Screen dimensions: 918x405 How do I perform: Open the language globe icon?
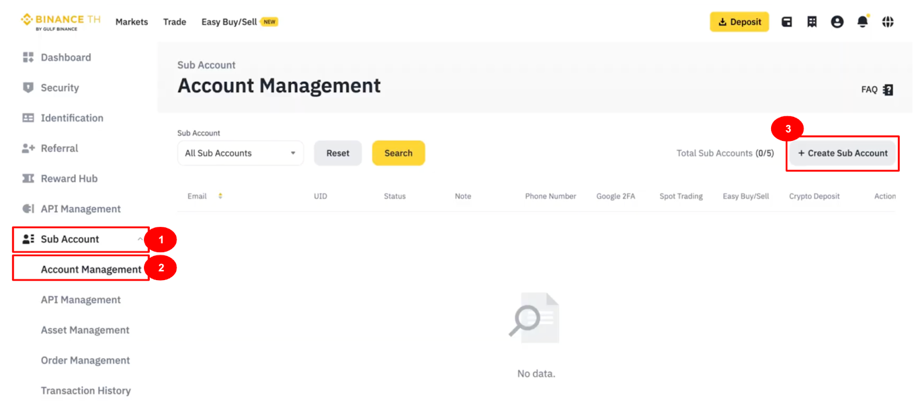(x=888, y=22)
